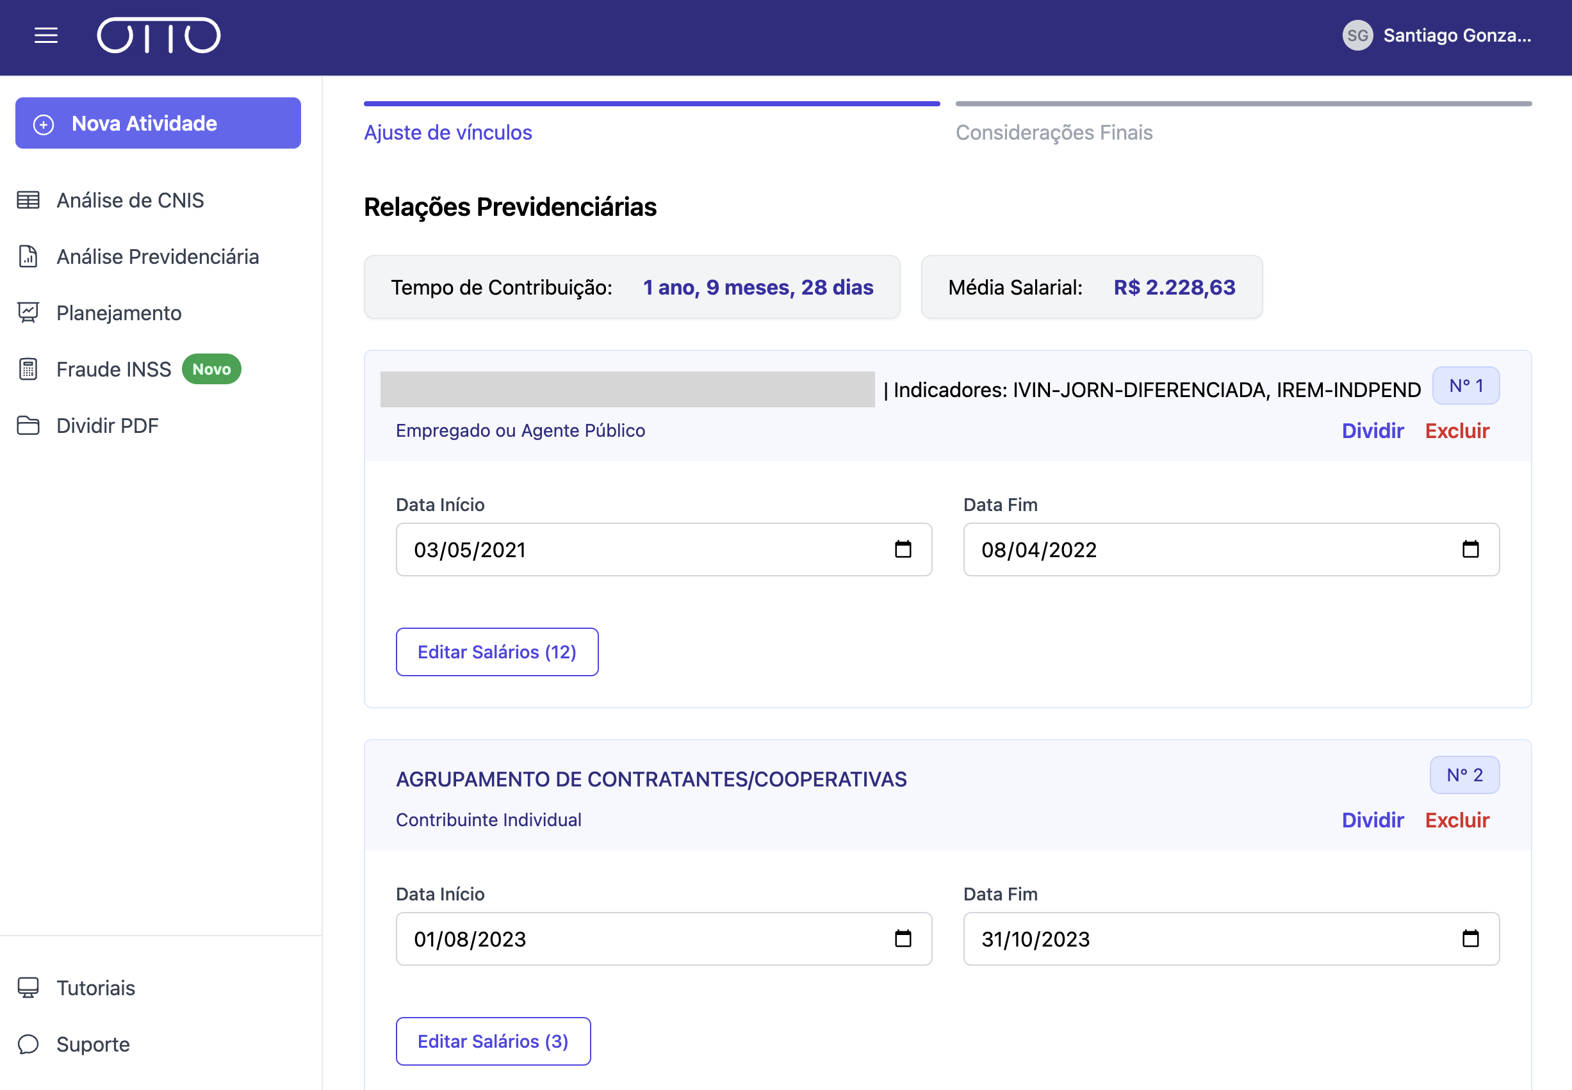Click Empregado ou Agente Público label
1572x1090 pixels.
pos(520,430)
